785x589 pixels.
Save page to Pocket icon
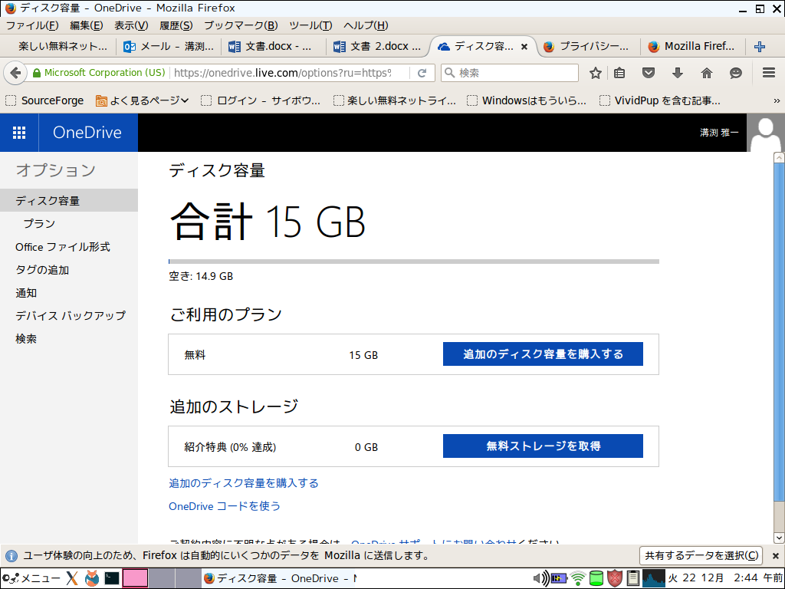649,73
